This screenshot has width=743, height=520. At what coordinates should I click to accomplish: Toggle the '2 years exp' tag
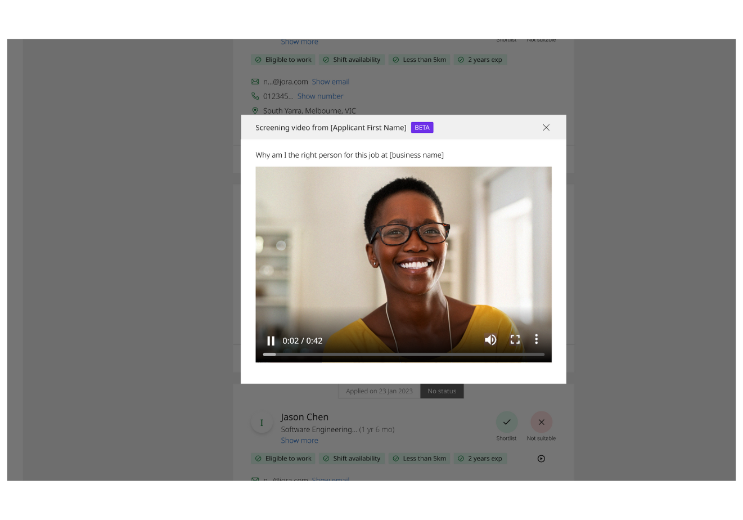[480, 59]
